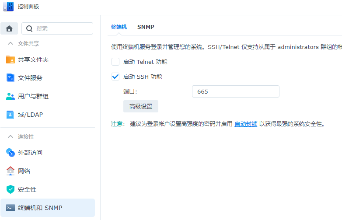Open the External Access (外部访问) icon
Image resolution: width=342 pixels, height=220 pixels.
[x=10, y=153]
